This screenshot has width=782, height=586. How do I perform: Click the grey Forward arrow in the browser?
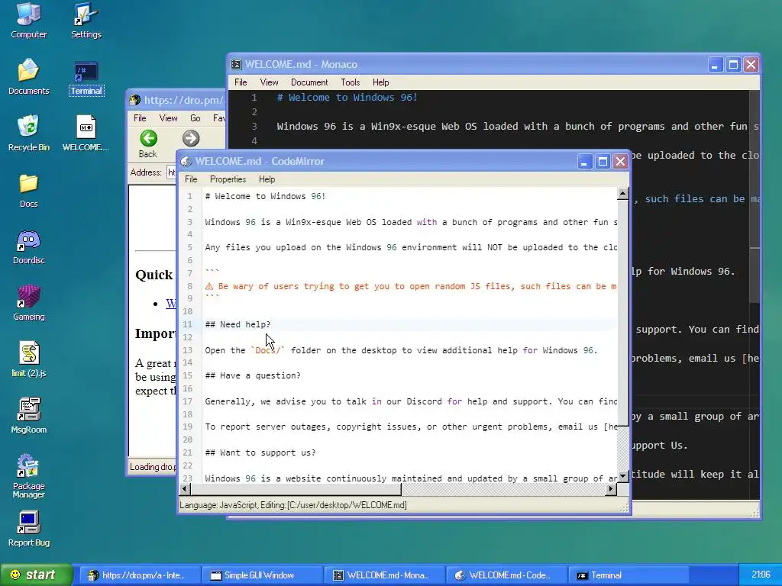pyautogui.click(x=190, y=139)
